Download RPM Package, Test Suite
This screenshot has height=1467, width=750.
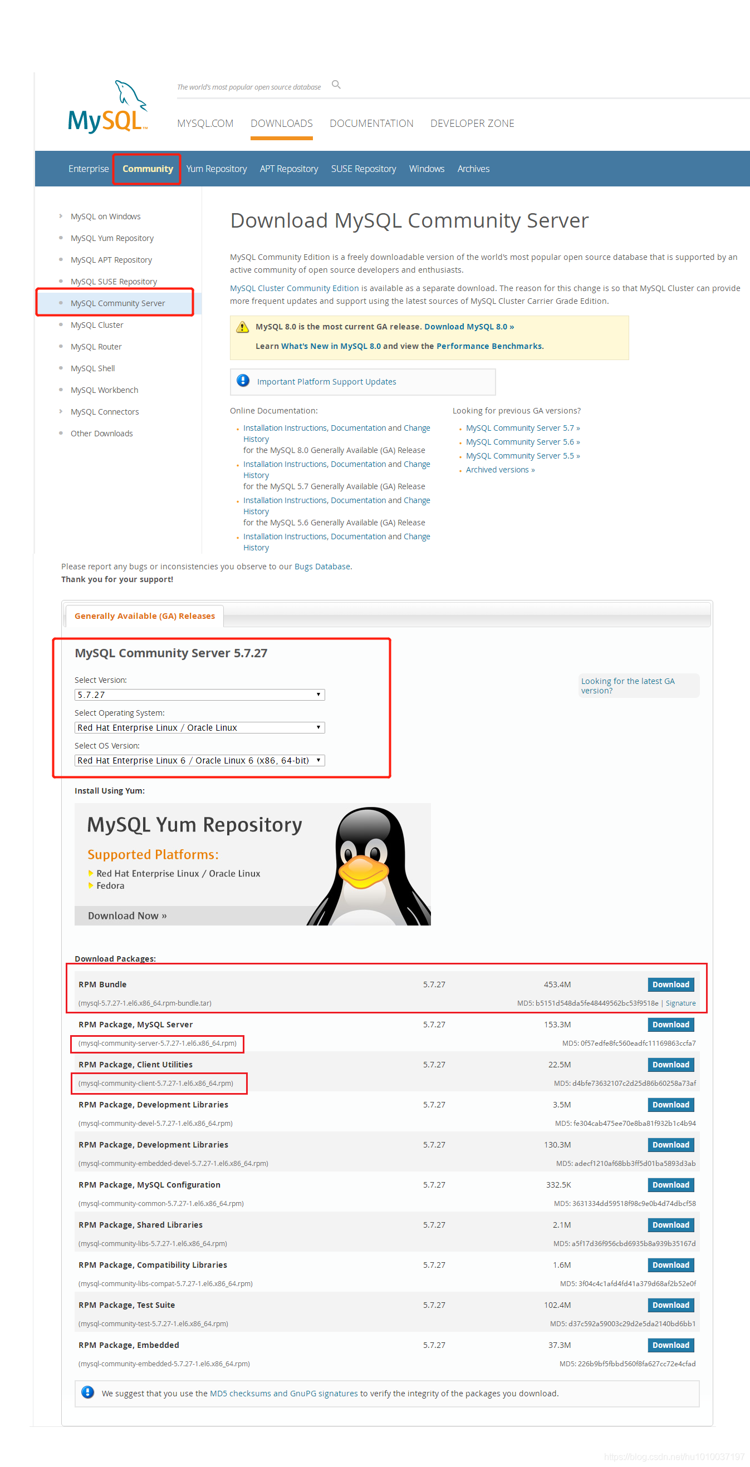tap(671, 1305)
